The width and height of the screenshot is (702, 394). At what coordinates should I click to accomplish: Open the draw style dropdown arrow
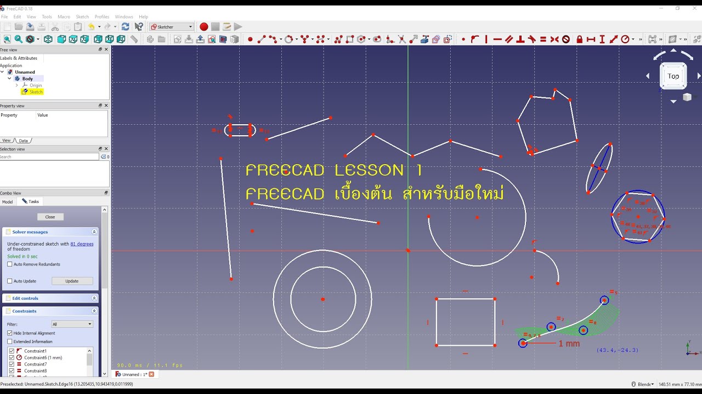click(37, 39)
